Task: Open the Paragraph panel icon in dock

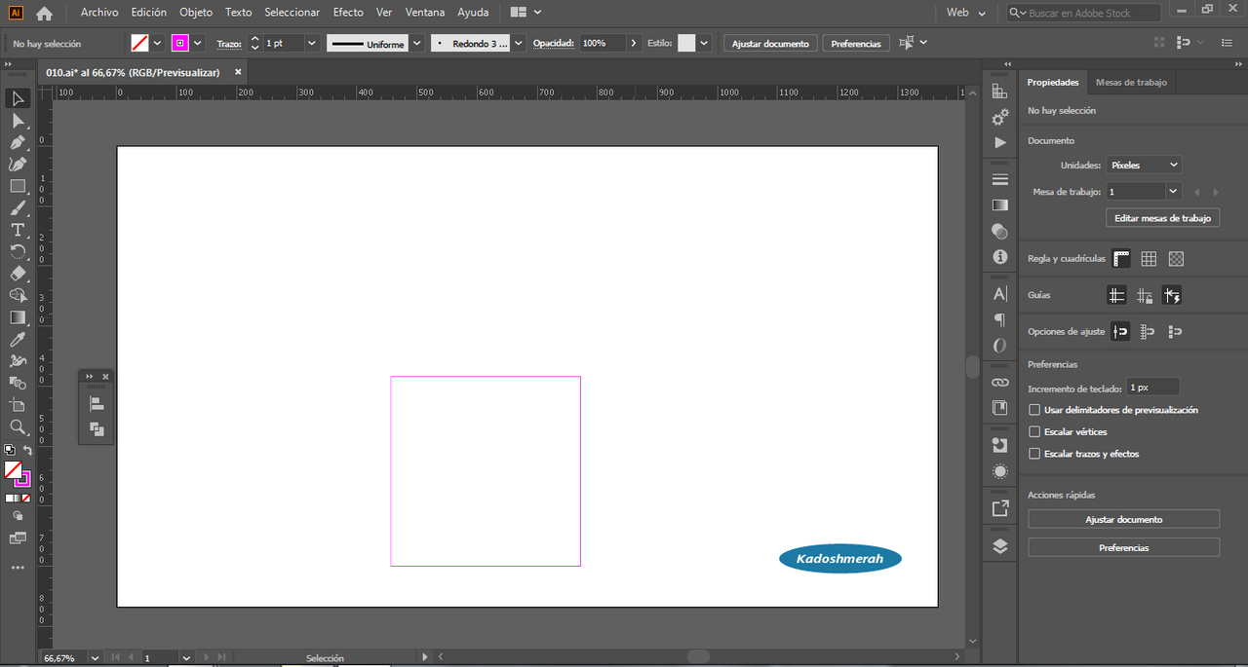Action: pyautogui.click(x=999, y=319)
